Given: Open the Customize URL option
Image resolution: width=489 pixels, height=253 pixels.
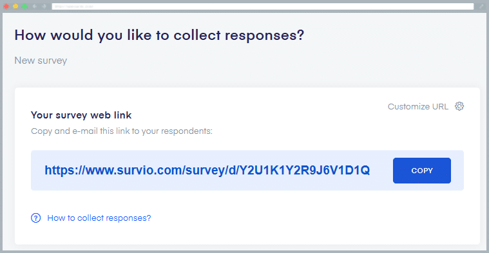Looking at the screenshot, I should [x=418, y=107].
